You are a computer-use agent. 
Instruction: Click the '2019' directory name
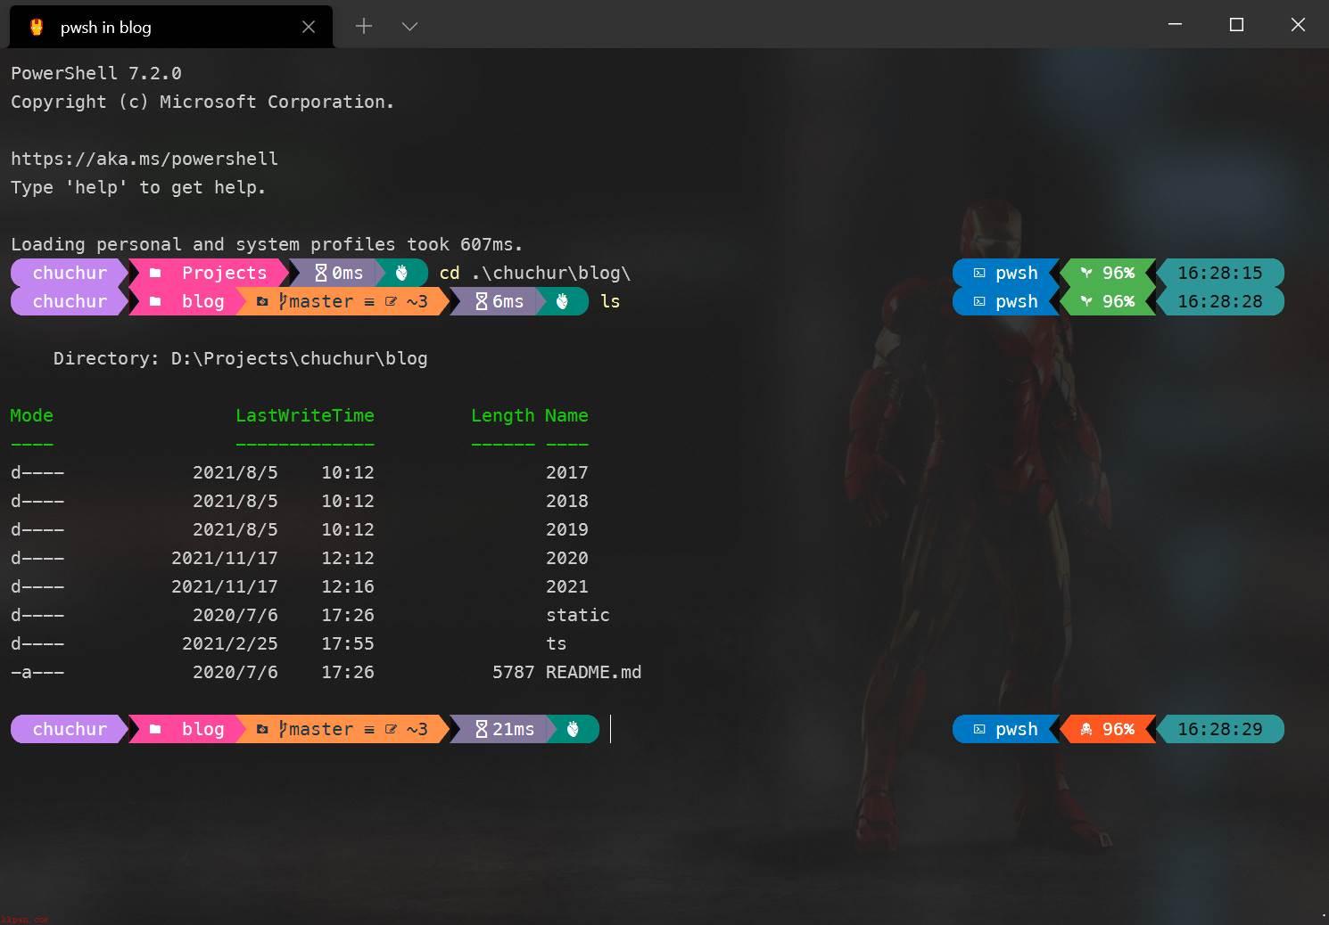coord(567,529)
